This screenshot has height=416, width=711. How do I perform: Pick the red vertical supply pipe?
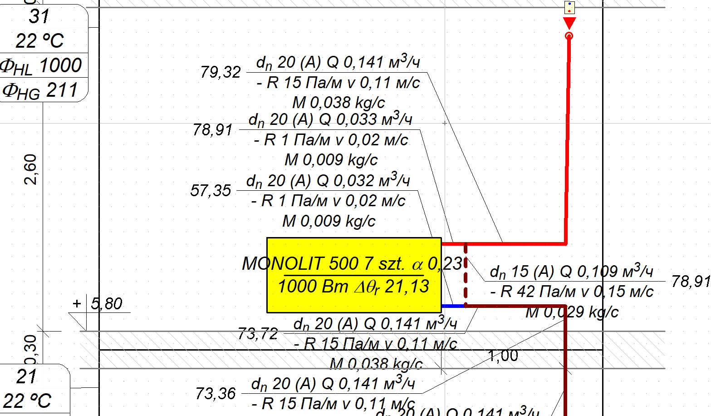pos(567,141)
